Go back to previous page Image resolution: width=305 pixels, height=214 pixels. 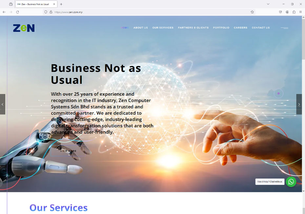tap(4, 12)
